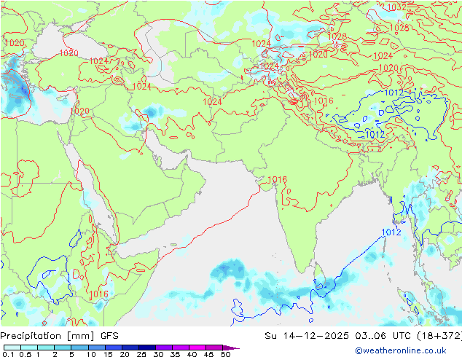Viewport: 462px width, 357px height.
Task: Pick the 20 to 25 mm dark blue swatch
Action: pos(130,348)
